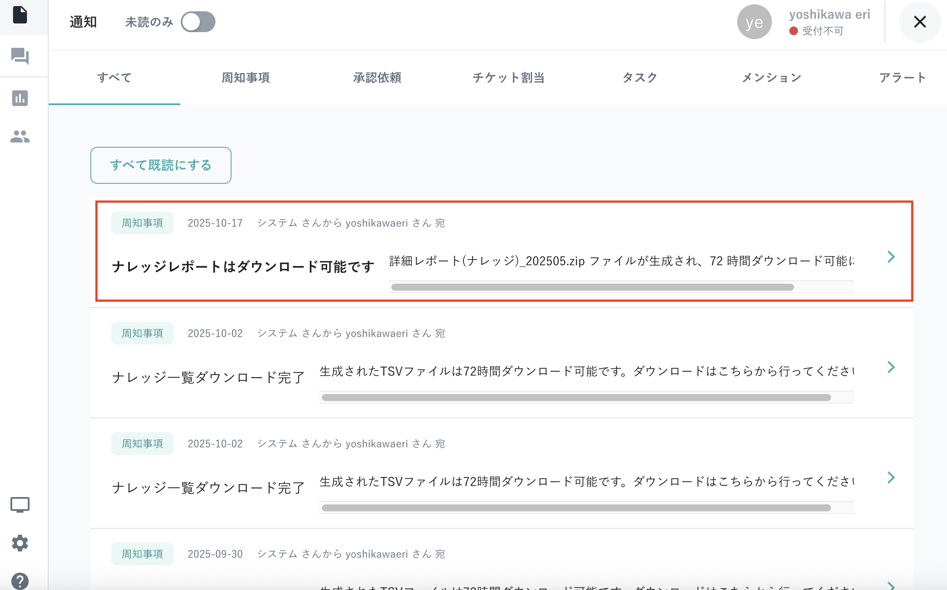Expand the second 2025-10-02 notification chevron

pyautogui.click(x=891, y=477)
